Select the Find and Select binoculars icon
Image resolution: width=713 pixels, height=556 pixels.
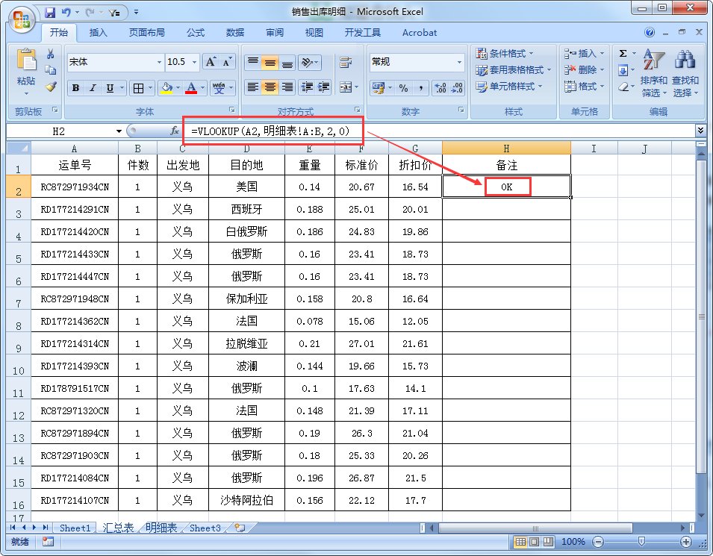[x=683, y=58]
